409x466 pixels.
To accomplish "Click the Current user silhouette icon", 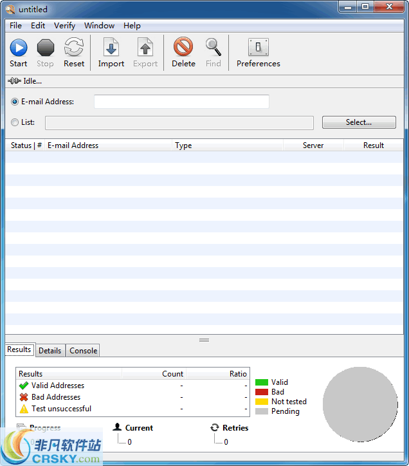I will [x=117, y=427].
